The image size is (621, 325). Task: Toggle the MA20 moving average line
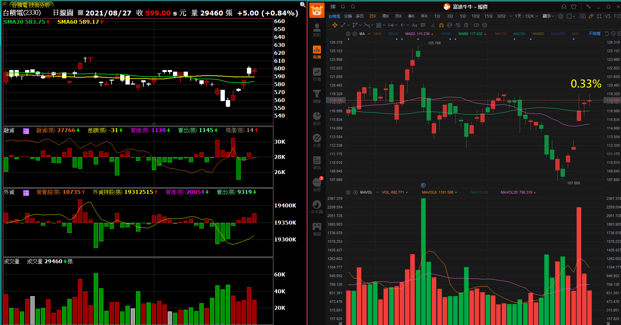[419, 34]
